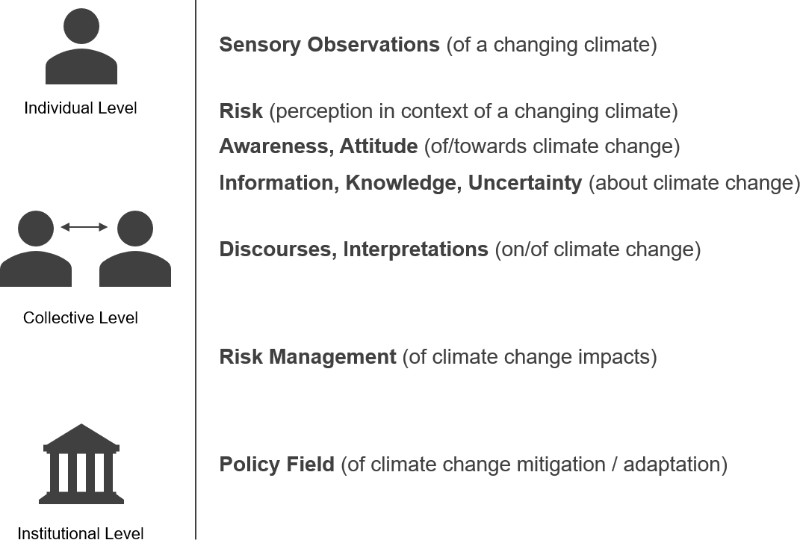The width and height of the screenshot is (800, 540).
Task: Select the bold 'Policy Field' text
Action: (276, 465)
